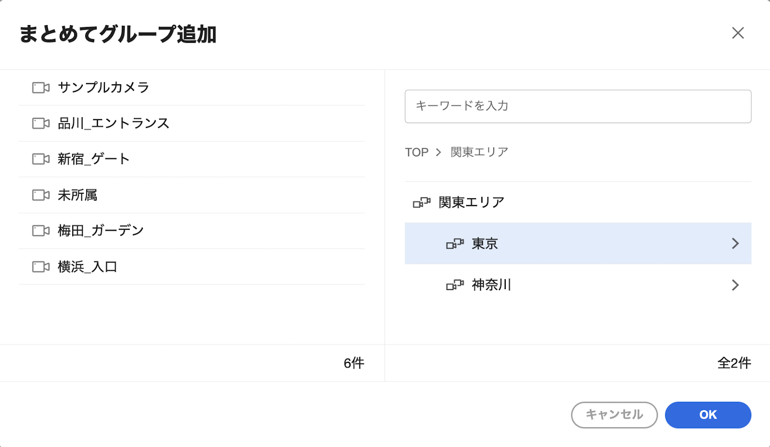Viewport: 770px width, 447px height.
Task: Choose the 横浜_入口 camera entry
Action: [x=192, y=267]
